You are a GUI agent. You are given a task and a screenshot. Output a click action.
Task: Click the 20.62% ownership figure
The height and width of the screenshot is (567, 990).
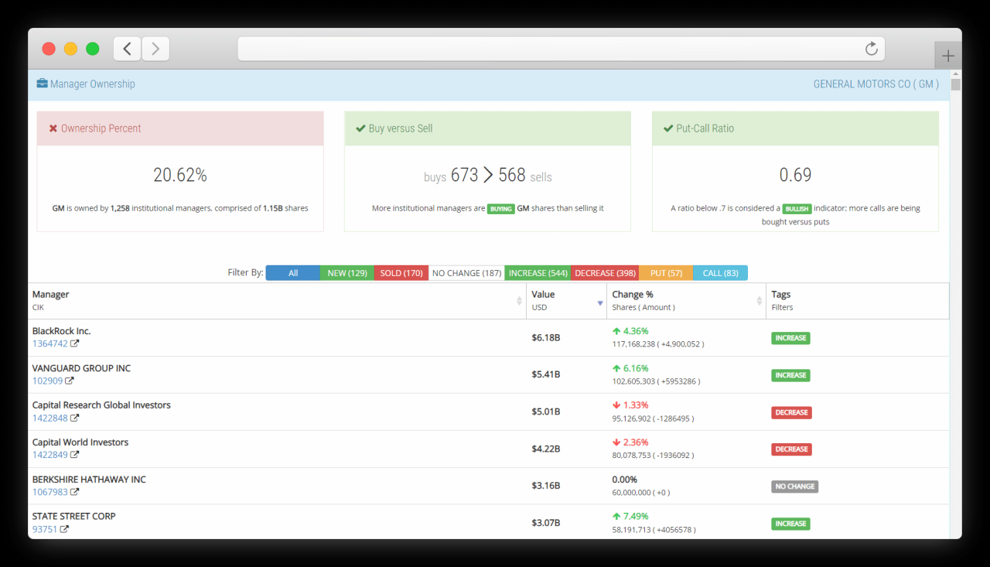point(180,176)
